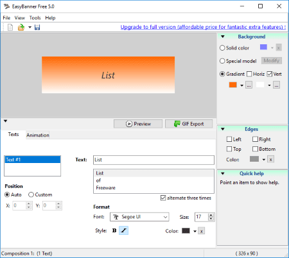Select the Solid color radio button
Screen dimensions: 289x258
pyautogui.click(x=222, y=48)
